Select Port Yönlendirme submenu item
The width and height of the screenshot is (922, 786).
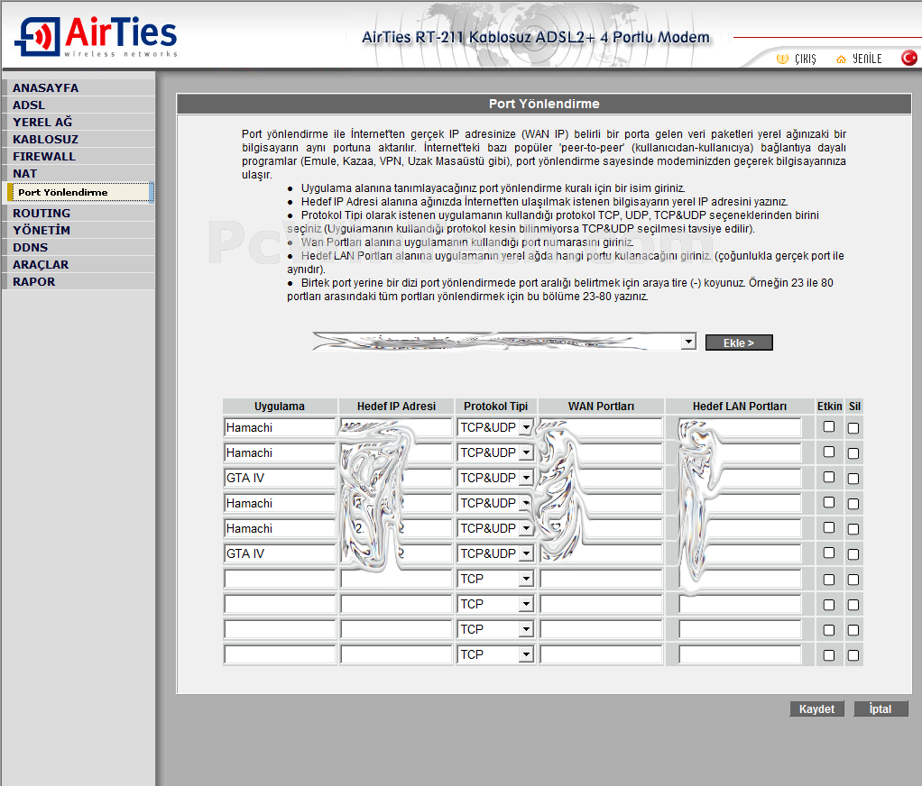[80, 192]
